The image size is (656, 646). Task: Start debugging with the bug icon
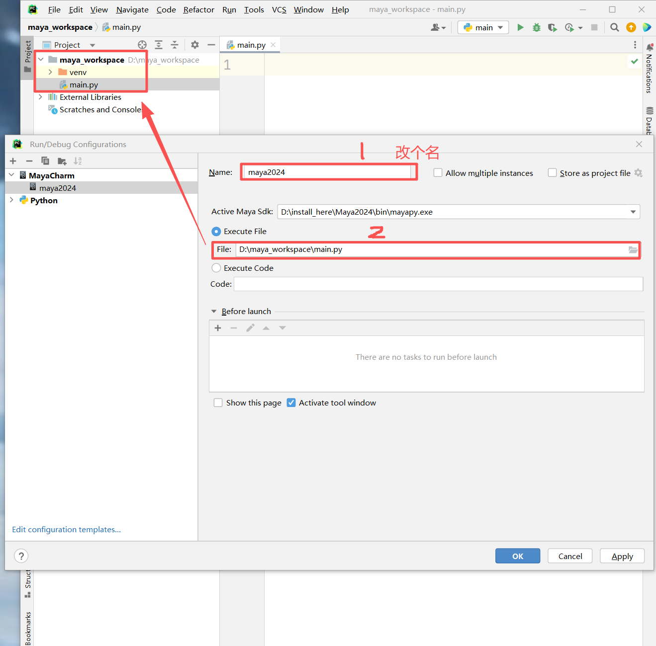pos(536,27)
